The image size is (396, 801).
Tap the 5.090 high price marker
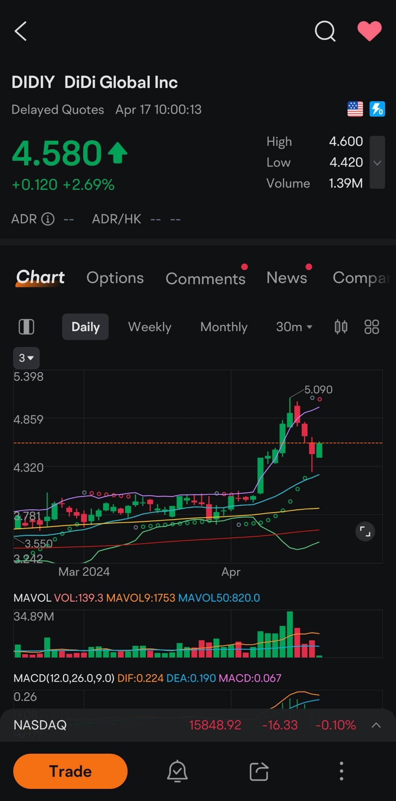318,390
